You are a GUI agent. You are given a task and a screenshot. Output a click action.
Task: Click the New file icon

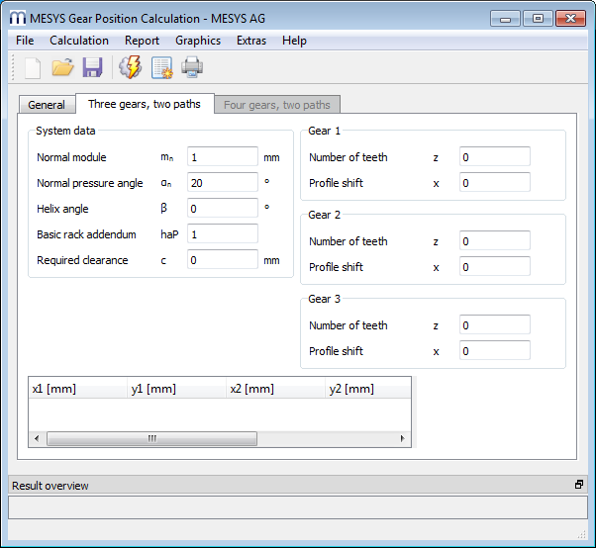(33, 67)
